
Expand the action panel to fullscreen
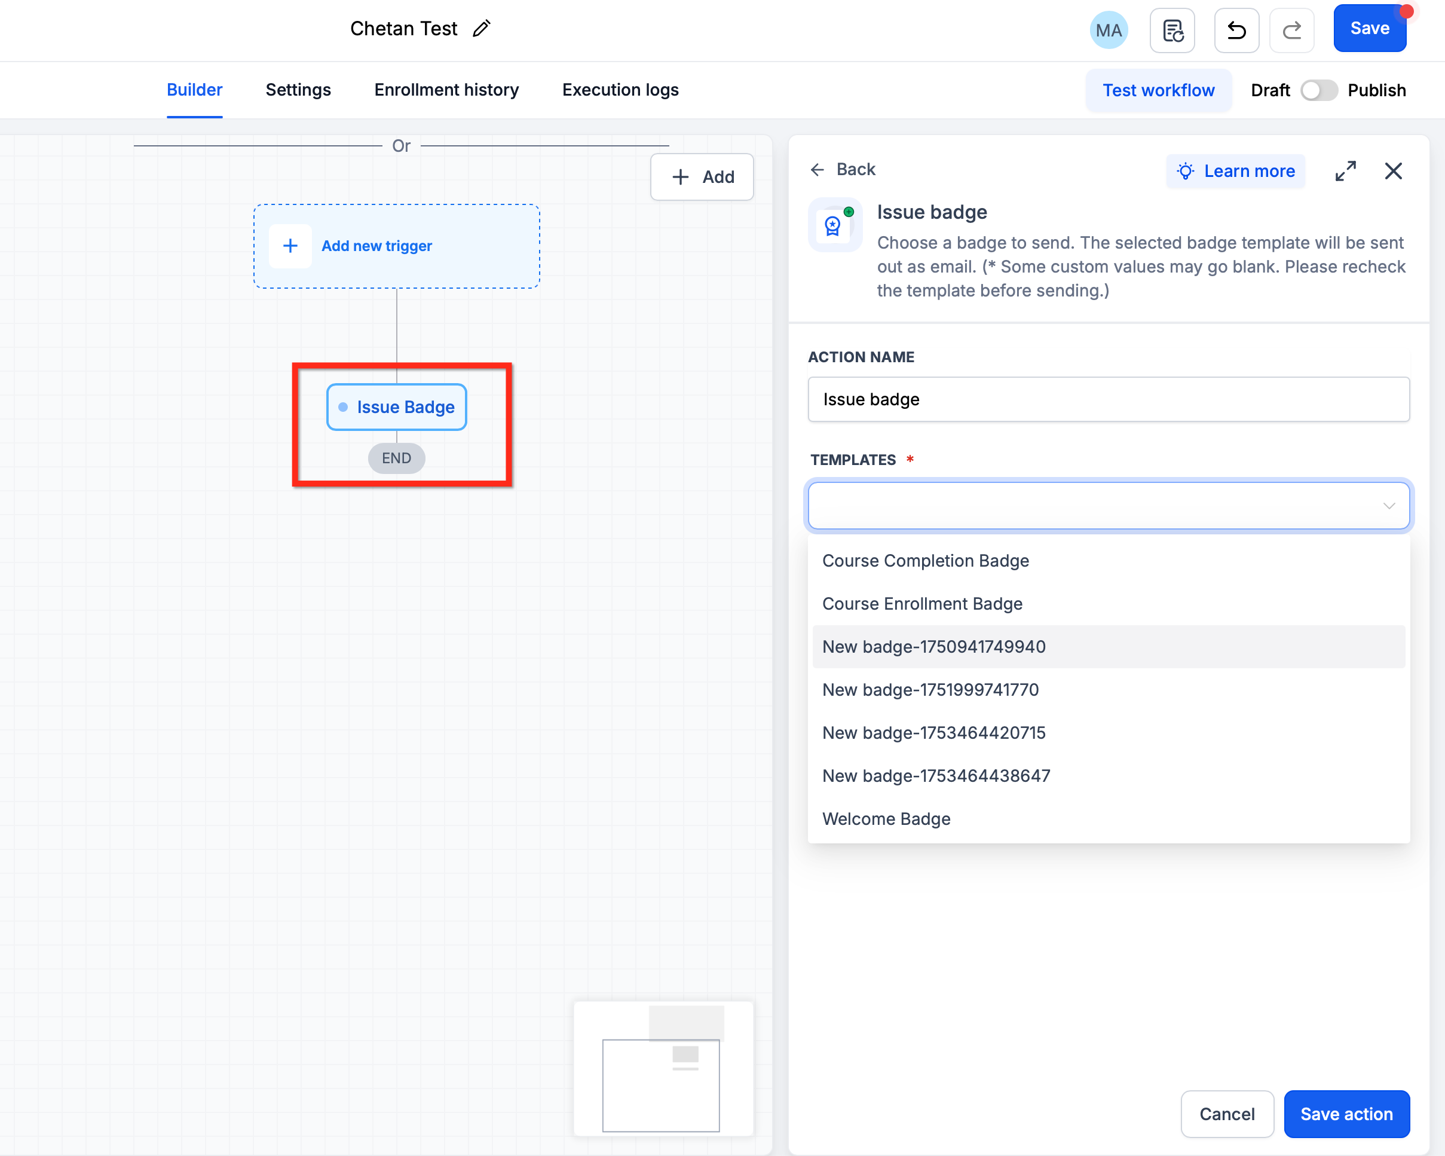point(1345,171)
